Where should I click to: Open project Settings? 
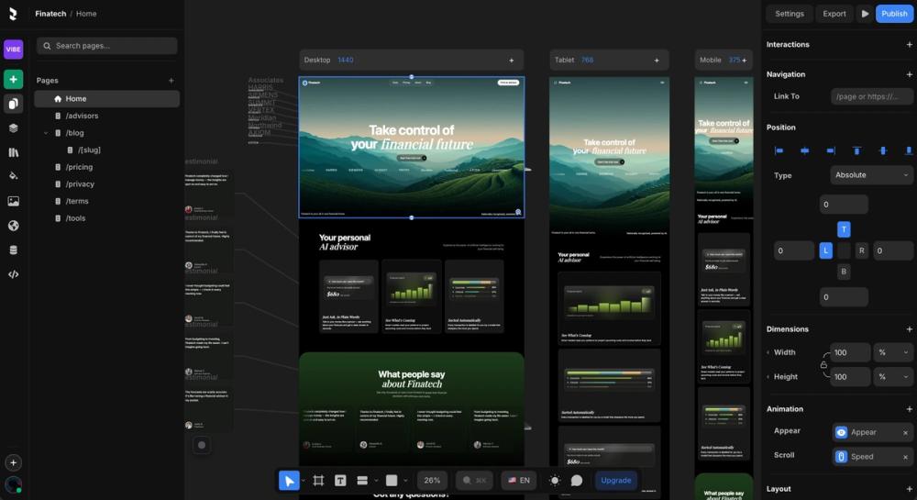790,14
